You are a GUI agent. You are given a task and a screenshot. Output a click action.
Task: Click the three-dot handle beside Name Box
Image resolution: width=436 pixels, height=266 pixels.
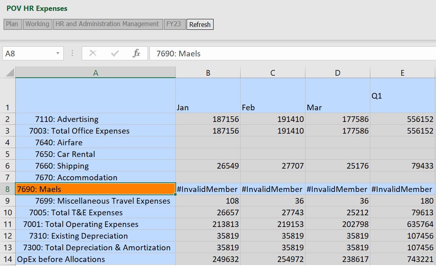click(73, 53)
